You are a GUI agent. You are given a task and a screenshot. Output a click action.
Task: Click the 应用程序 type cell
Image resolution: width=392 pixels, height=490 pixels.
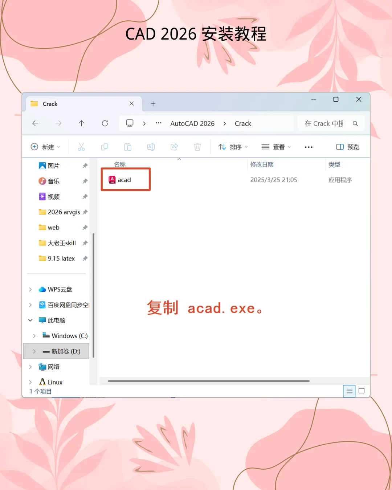[340, 180]
